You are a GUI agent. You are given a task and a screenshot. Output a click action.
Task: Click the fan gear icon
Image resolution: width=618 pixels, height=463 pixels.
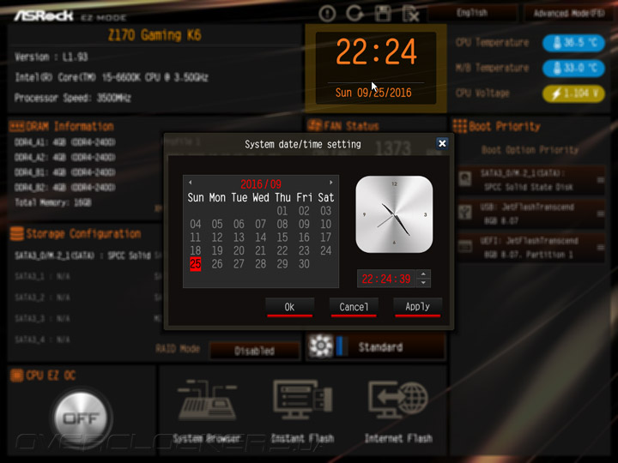[x=320, y=346]
